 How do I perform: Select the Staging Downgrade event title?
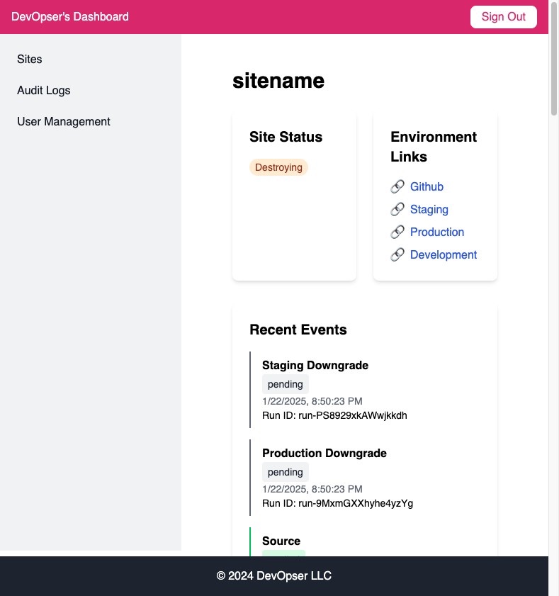[315, 365]
